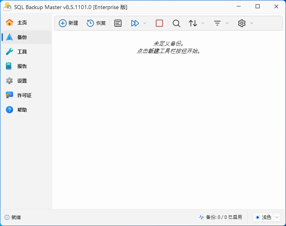Click the up-down arrows sort icon
Viewport: 286px width, 226px height.
pos(193,23)
